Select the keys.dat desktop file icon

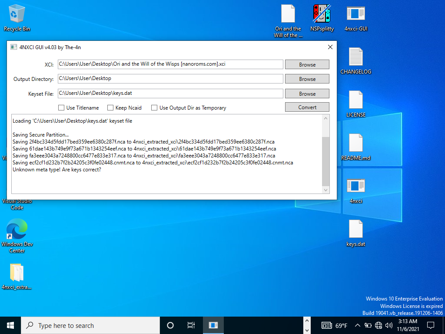coord(355,233)
